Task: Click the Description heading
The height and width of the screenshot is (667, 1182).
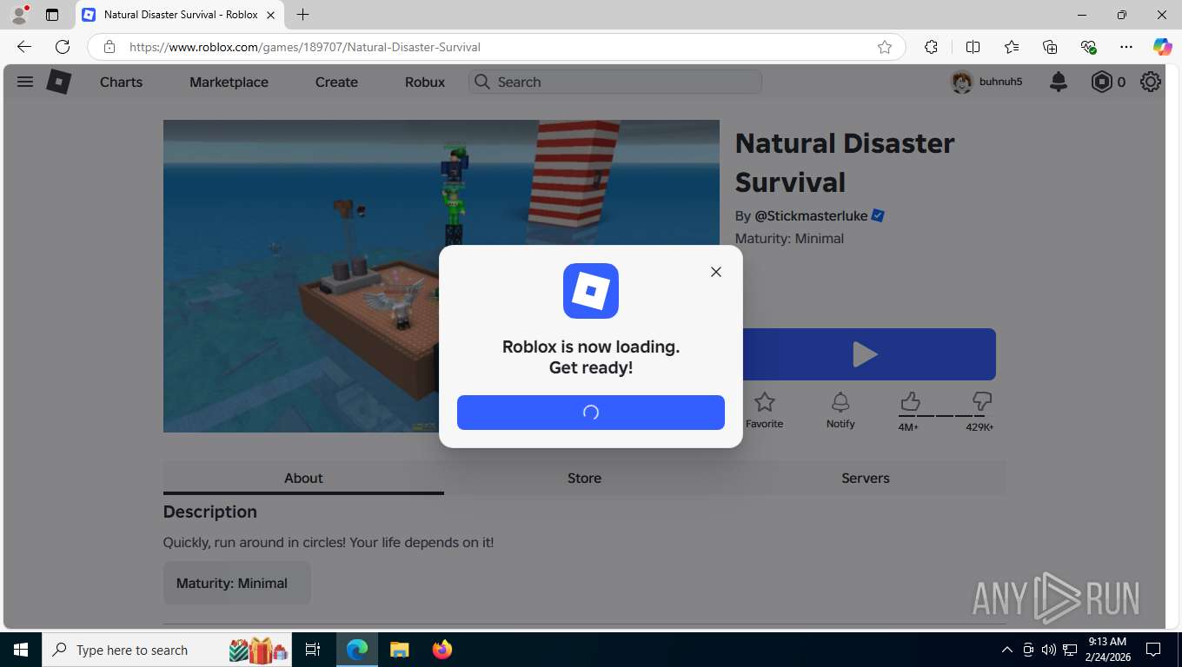Action: pos(210,512)
